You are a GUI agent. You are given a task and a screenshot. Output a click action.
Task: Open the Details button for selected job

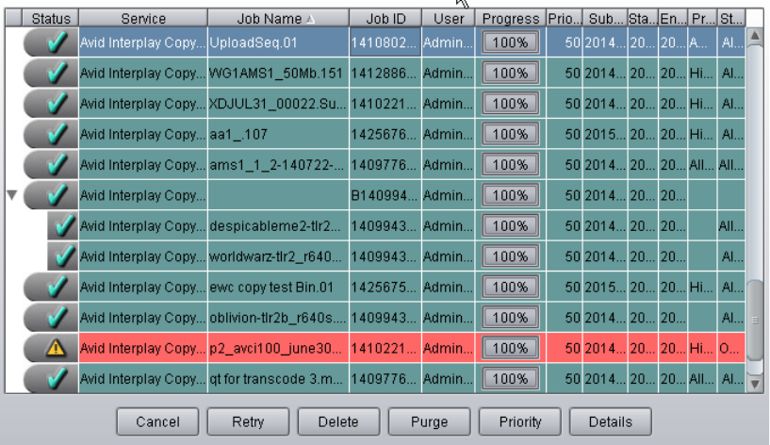coord(611,422)
